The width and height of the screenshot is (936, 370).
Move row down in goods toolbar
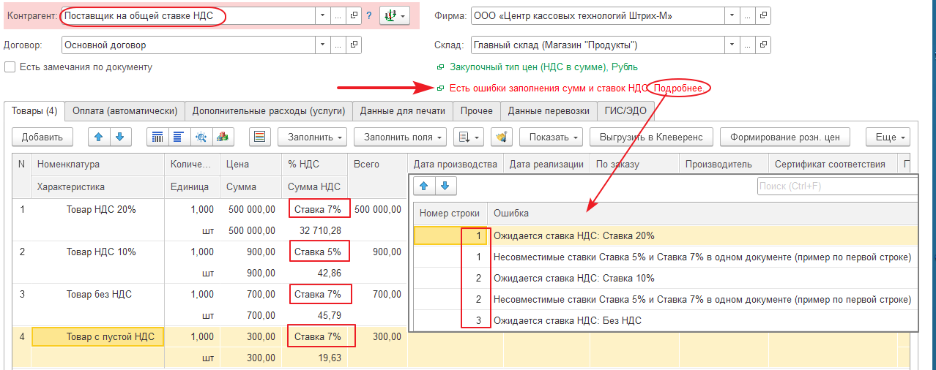click(119, 137)
